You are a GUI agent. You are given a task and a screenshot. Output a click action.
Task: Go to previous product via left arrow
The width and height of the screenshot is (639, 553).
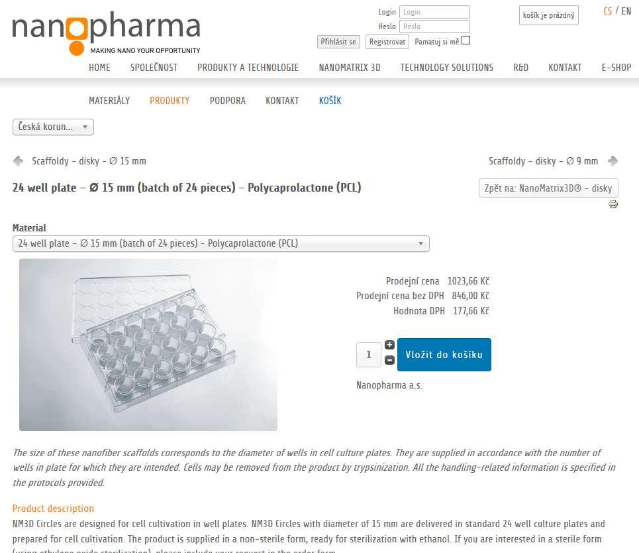[x=18, y=161]
